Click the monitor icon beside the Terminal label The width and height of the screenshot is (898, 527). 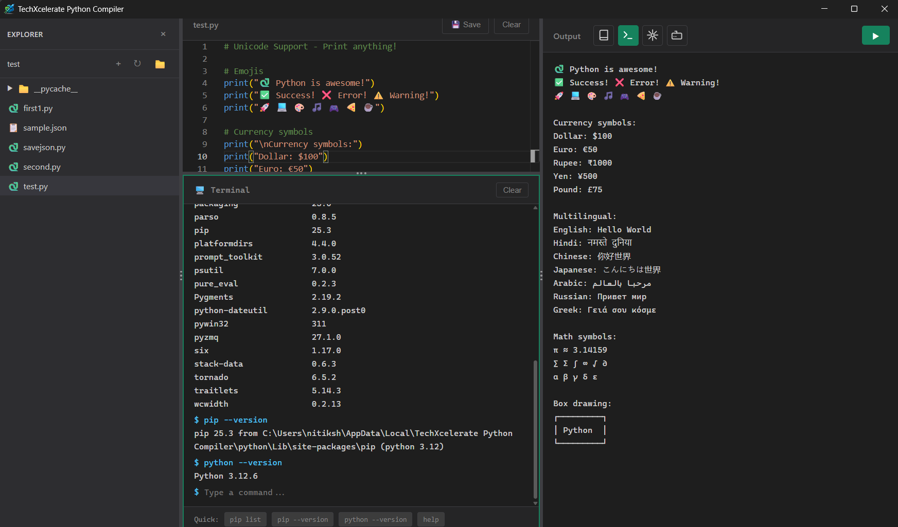(200, 190)
